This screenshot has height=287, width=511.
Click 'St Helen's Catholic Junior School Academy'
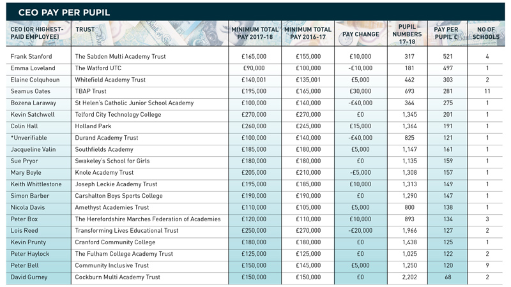click(134, 103)
